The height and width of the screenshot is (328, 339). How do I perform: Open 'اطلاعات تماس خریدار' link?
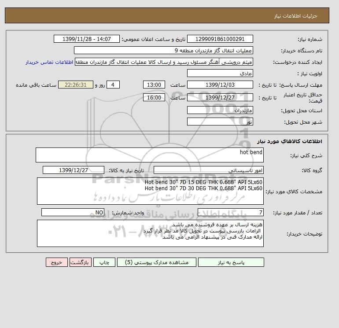click(49, 62)
